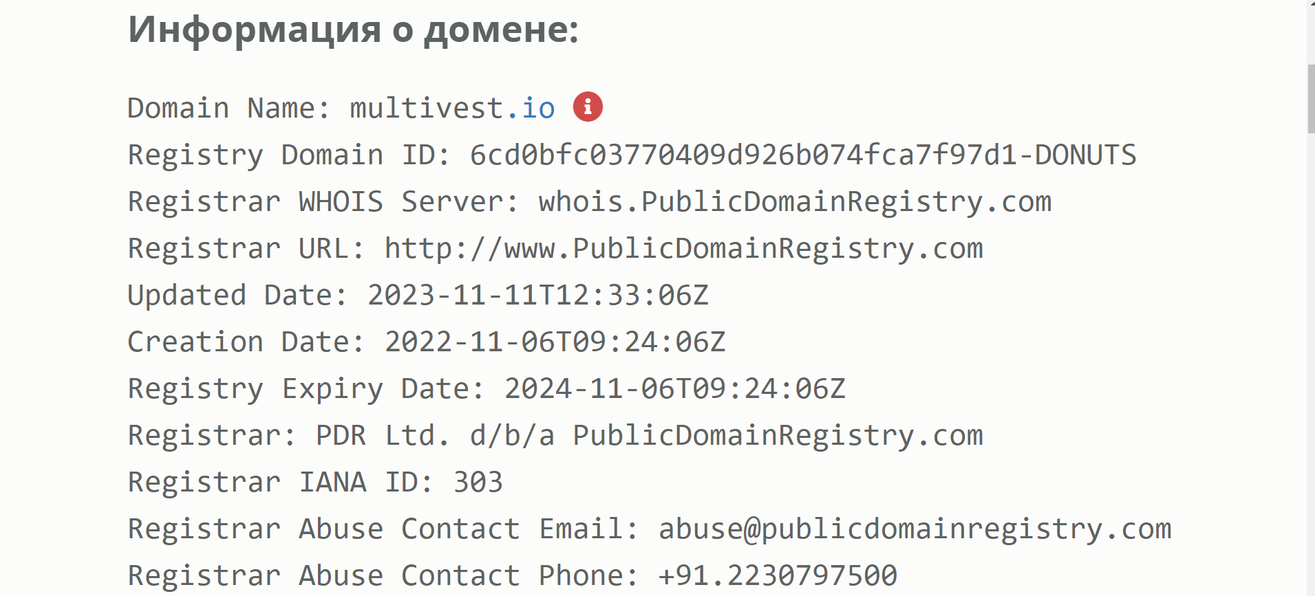This screenshot has width=1315, height=596.
Task: Click the red info icon beside multivest.io
Action: point(588,107)
